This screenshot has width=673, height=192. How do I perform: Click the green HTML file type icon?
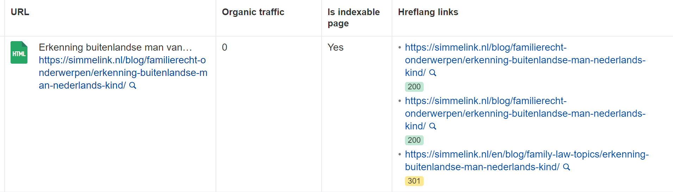click(19, 52)
